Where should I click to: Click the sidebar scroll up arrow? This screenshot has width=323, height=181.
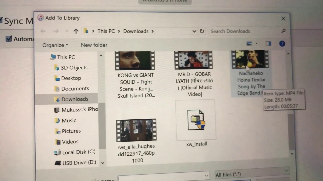coord(101,55)
